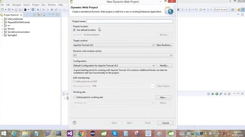Click New... button under Working sets
The image size is (245, 137).
[163, 97]
